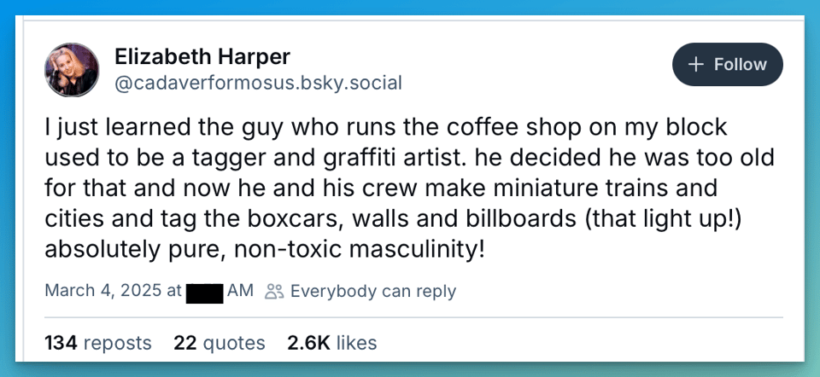This screenshot has height=377, width=820.
Task: Click the number 134 repost count
Action: coord(61,343)
